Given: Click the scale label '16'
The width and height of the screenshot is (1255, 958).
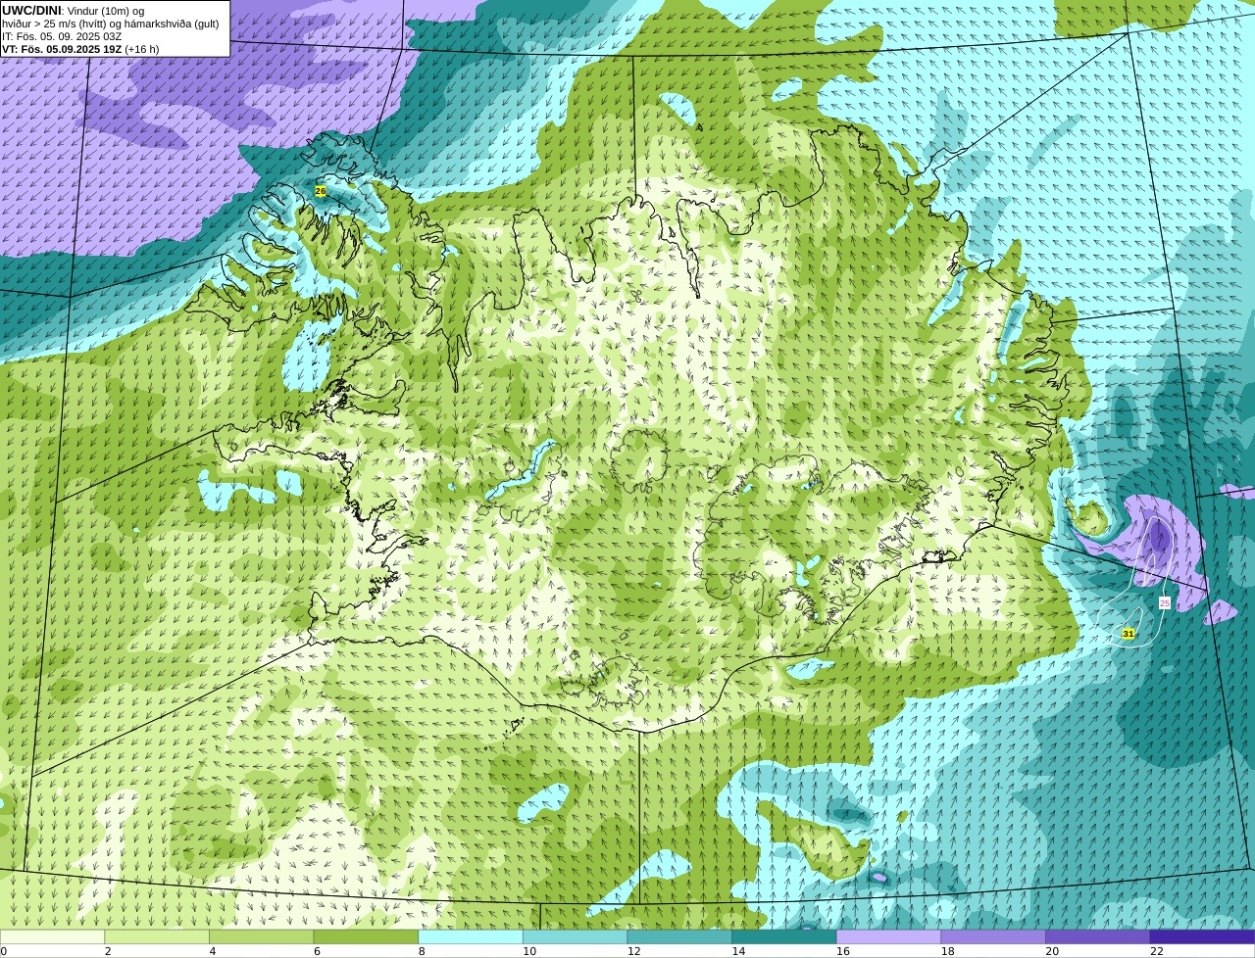Looking at the screenshot, I should 842,951.
